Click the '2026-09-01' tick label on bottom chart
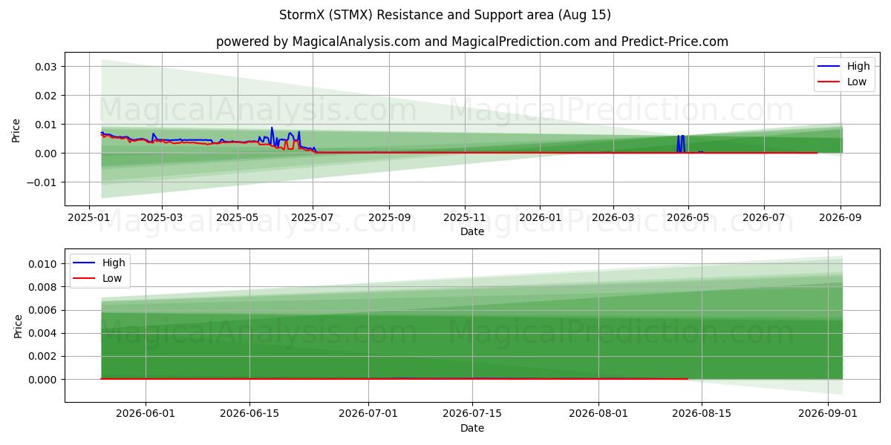 828,414
